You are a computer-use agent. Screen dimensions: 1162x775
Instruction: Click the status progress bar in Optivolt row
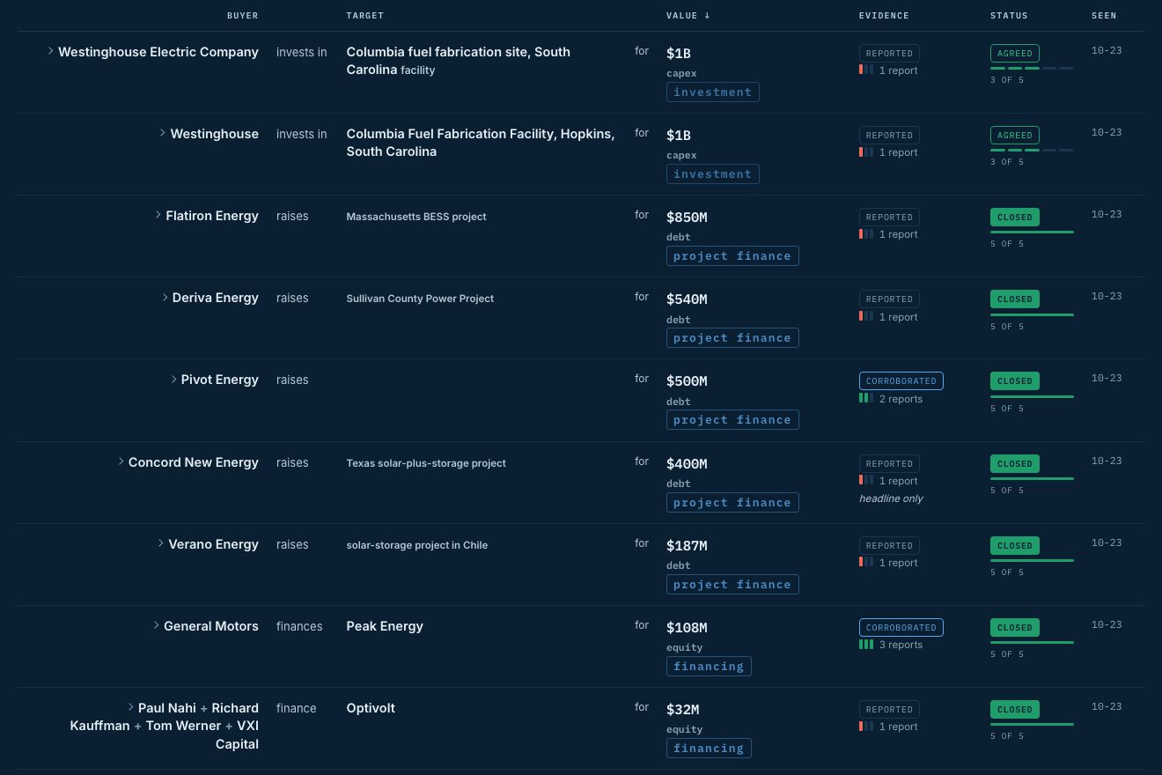1032,725
